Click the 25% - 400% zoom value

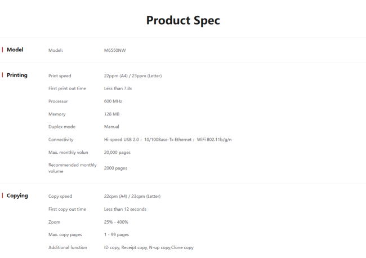[117, 222]
